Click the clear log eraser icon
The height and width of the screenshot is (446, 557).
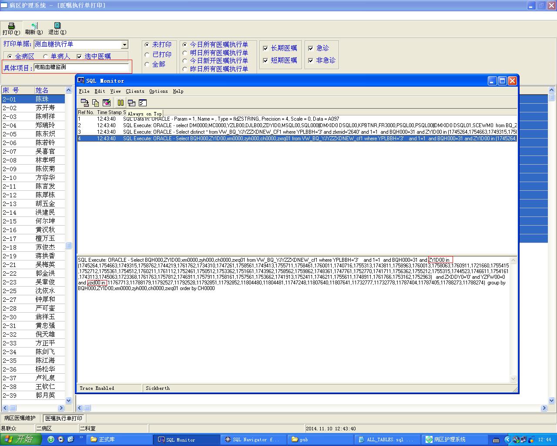(107, 103)
